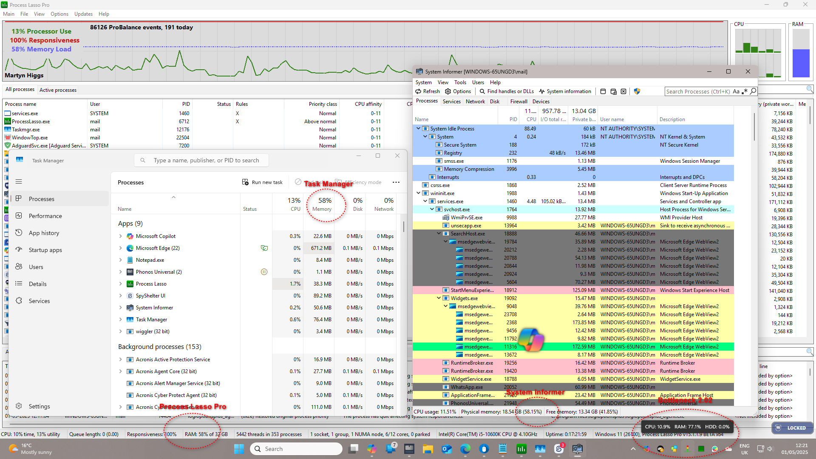Click Search Processes field in System Informer
816x459 pixels.
click(x=698, y=91)
